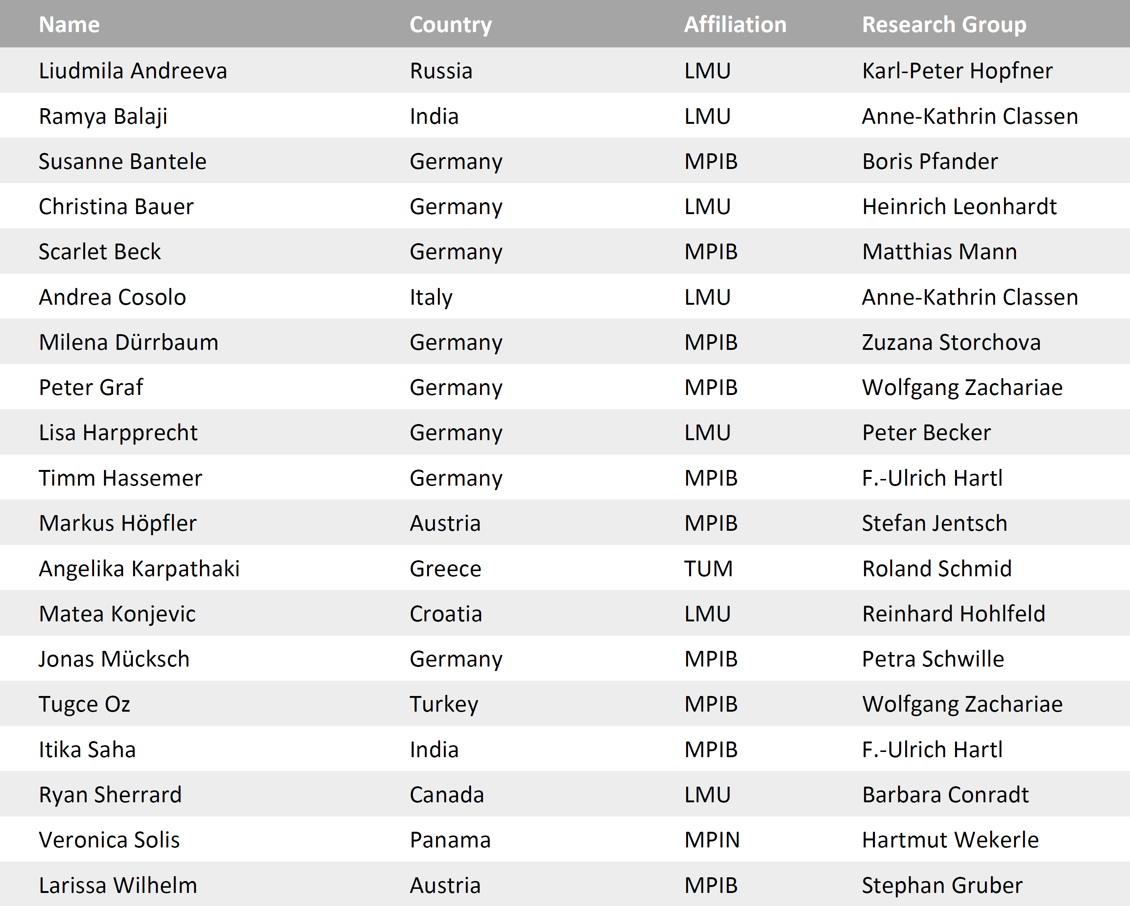
Task: Select the Panama country cell
Action: [450, 840]
